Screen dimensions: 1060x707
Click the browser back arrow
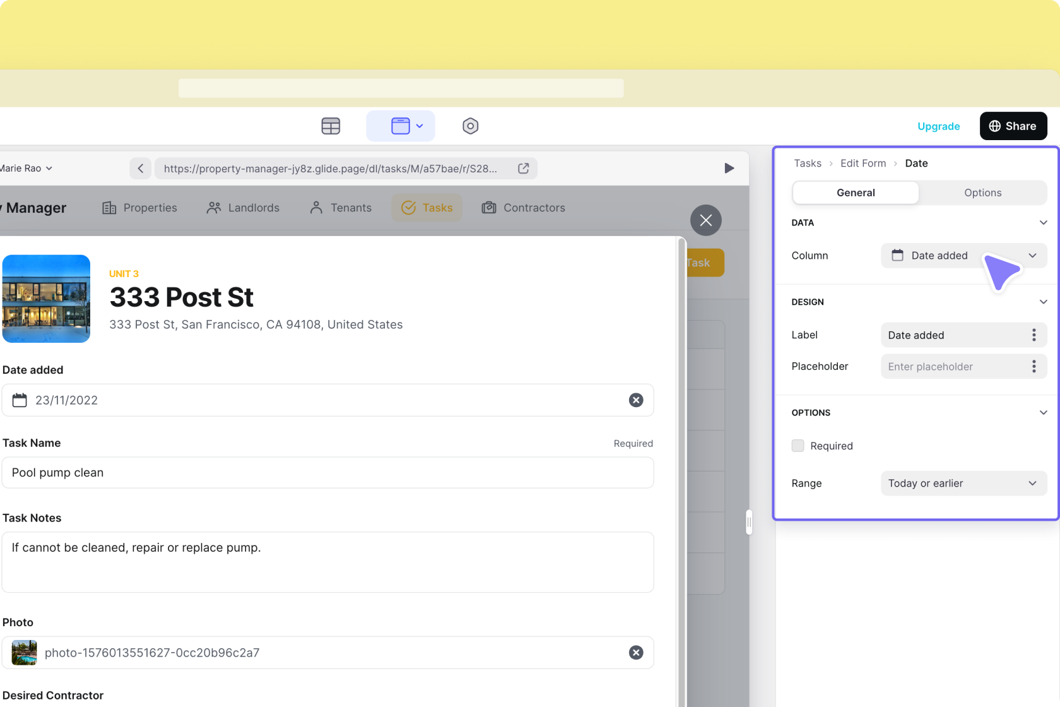(x=141, y=169)
